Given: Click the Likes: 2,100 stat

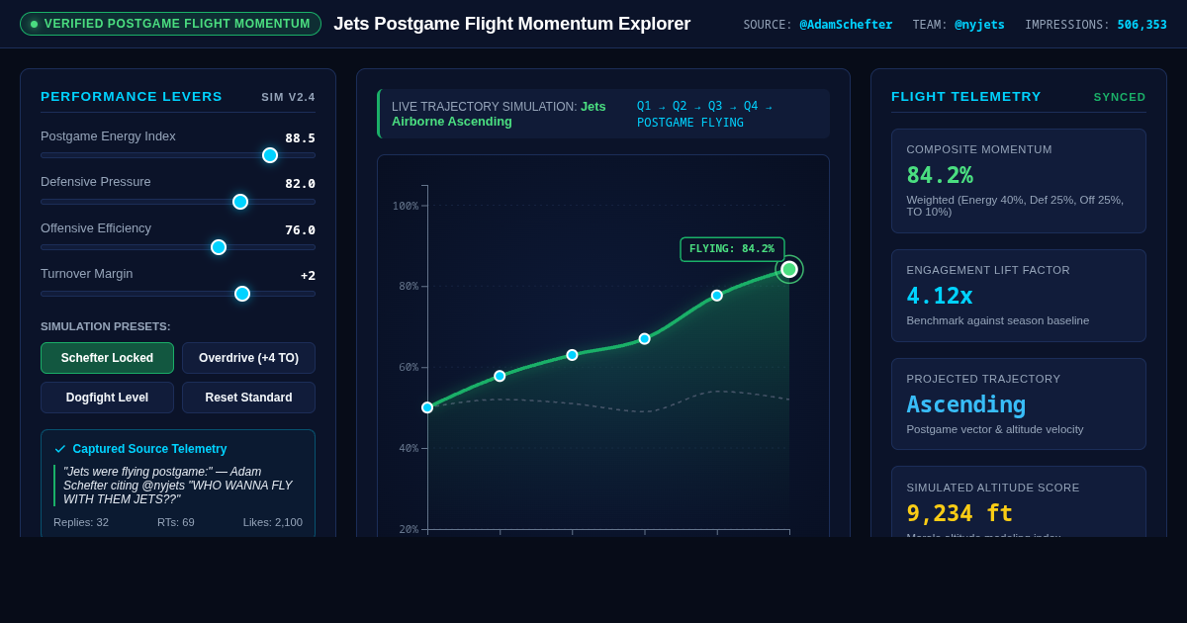Looking at the screenshot, I should click(273, 522).
